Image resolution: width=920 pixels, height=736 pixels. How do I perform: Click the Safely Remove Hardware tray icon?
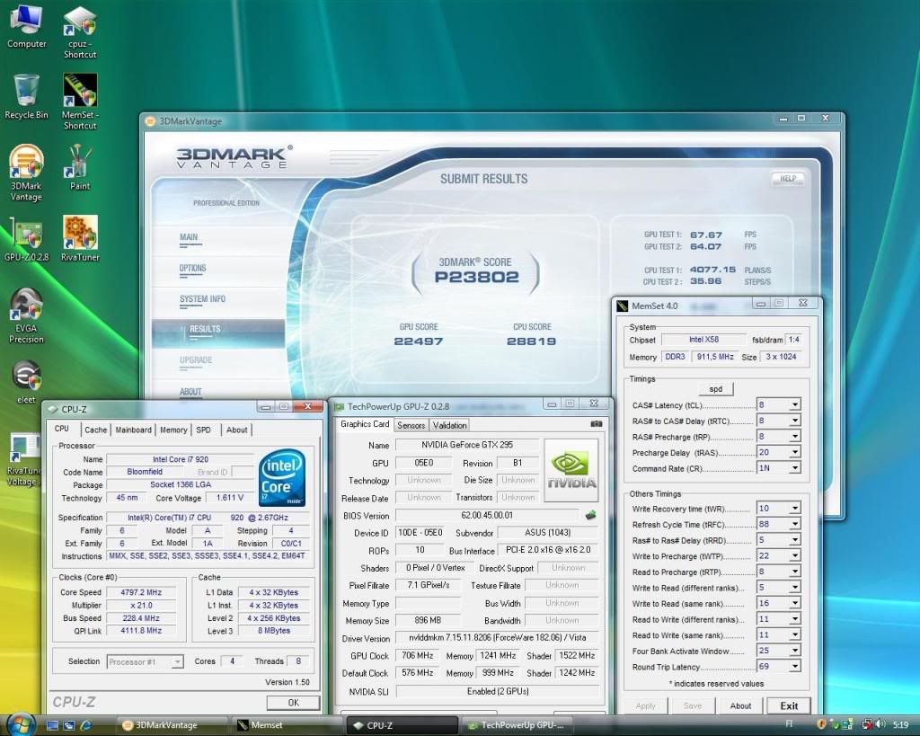click(834, 724)
